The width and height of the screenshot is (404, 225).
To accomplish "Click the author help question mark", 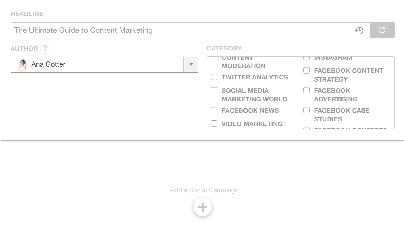I will (x=45, y=48).
